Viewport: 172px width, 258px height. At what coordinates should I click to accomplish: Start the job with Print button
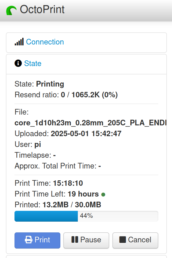37,240
